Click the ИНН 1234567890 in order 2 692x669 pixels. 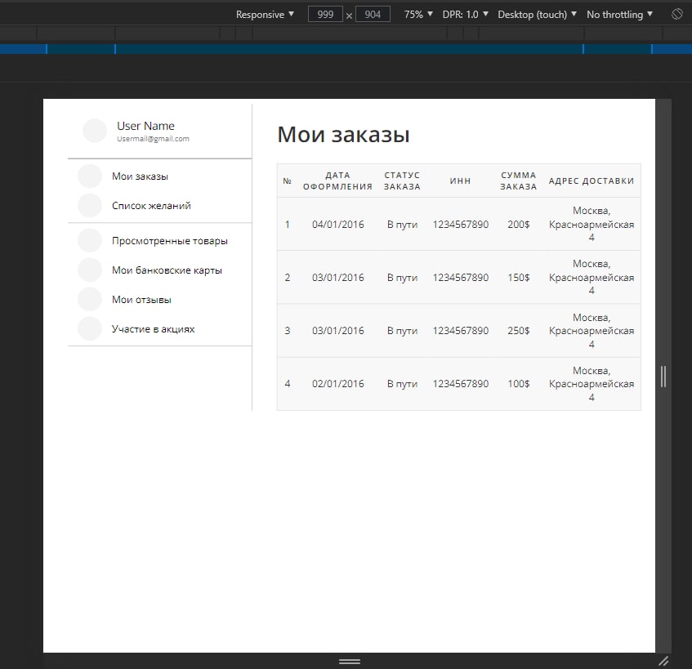(x=460, y=277)
